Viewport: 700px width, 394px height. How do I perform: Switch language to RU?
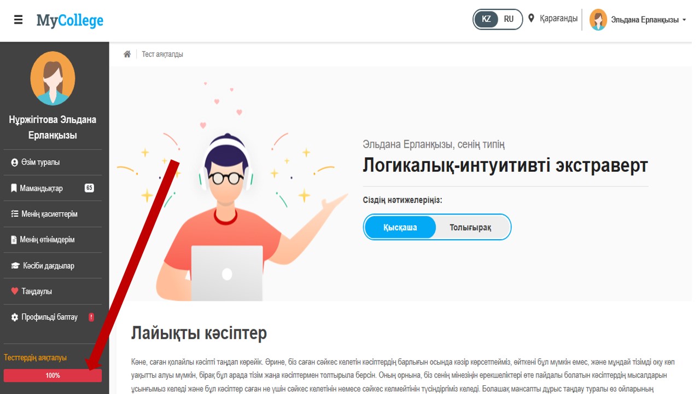(509, 19)
